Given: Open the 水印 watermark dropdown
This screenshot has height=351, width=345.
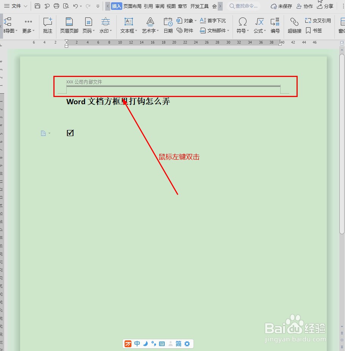Looking at the screenshot, I should 105,25.
